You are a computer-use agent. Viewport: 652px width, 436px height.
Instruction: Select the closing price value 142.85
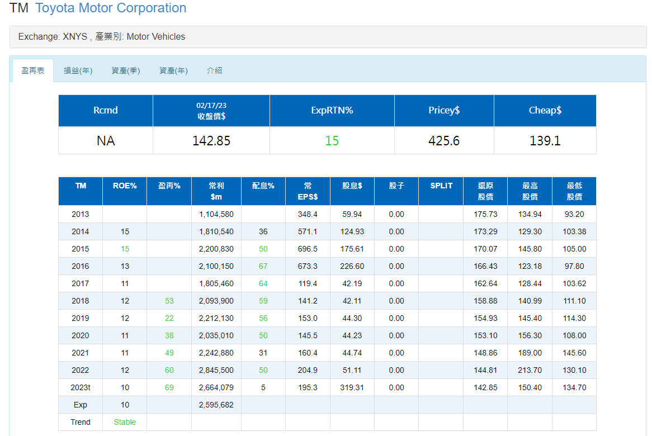pos(211,141)
